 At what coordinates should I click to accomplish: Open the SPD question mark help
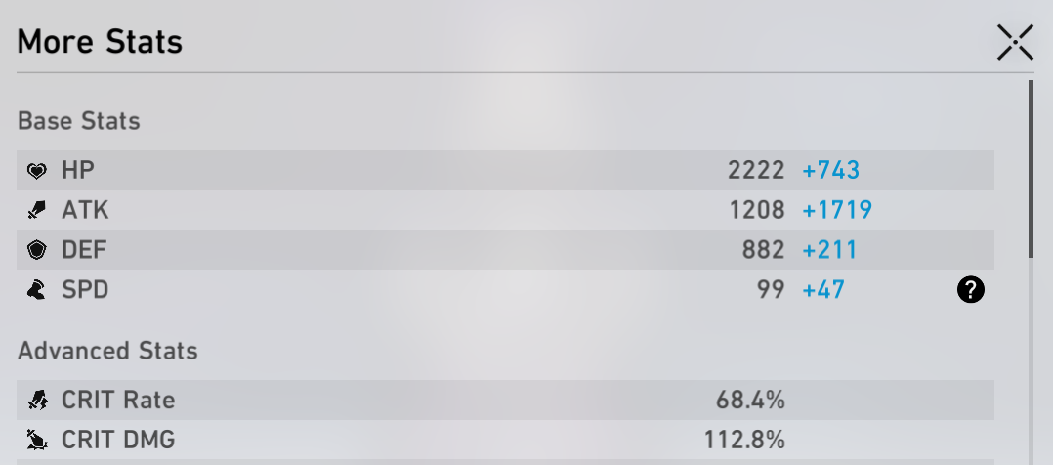[x=970, y=289]
